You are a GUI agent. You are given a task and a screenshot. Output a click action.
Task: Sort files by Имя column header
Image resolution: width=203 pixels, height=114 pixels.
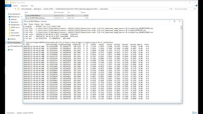26,12
